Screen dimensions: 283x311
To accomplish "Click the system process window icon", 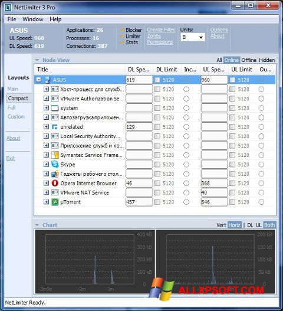I will pyautogui.click(x=55, y=108).
